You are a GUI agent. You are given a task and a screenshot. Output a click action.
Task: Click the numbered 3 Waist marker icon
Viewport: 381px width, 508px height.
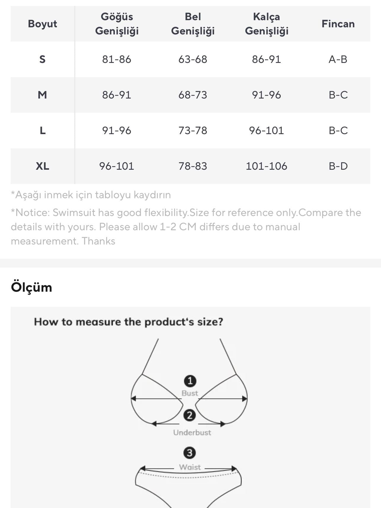click(190, 453)
